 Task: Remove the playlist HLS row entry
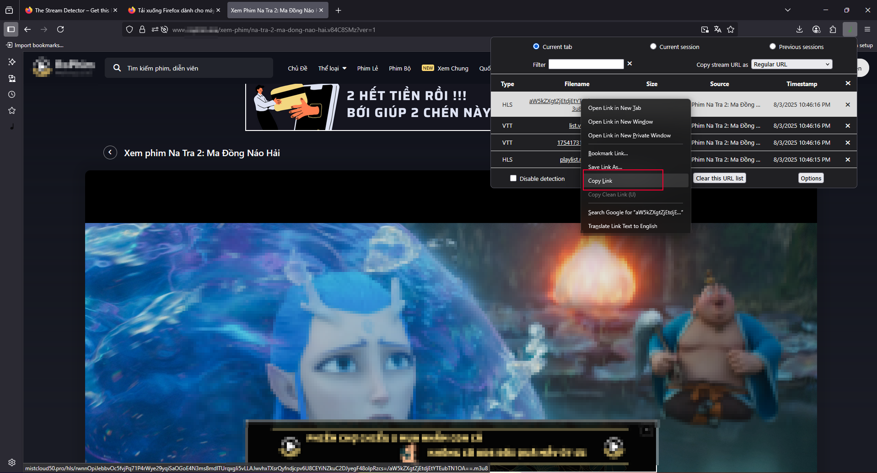(848, 159)
